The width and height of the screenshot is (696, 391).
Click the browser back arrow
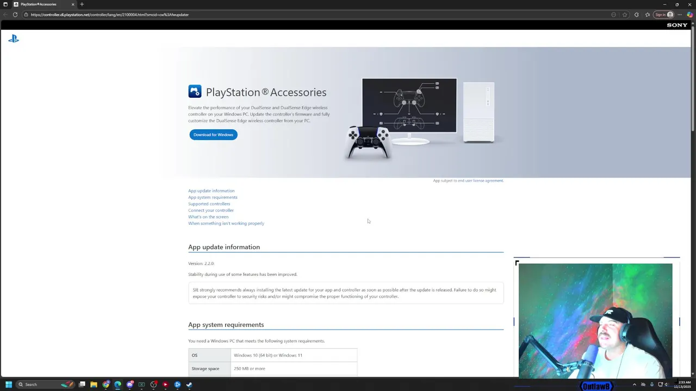[x=5, y=15]
